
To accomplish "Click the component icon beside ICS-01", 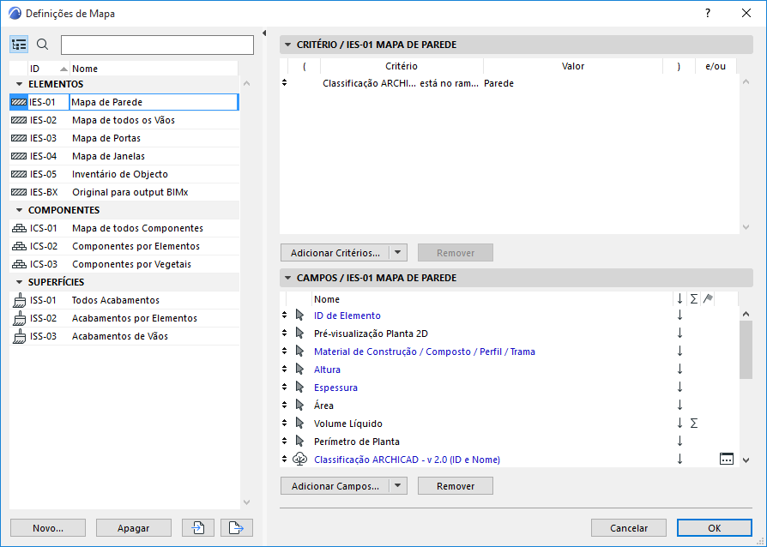I will pyautogui.click(x=19, y=228).
